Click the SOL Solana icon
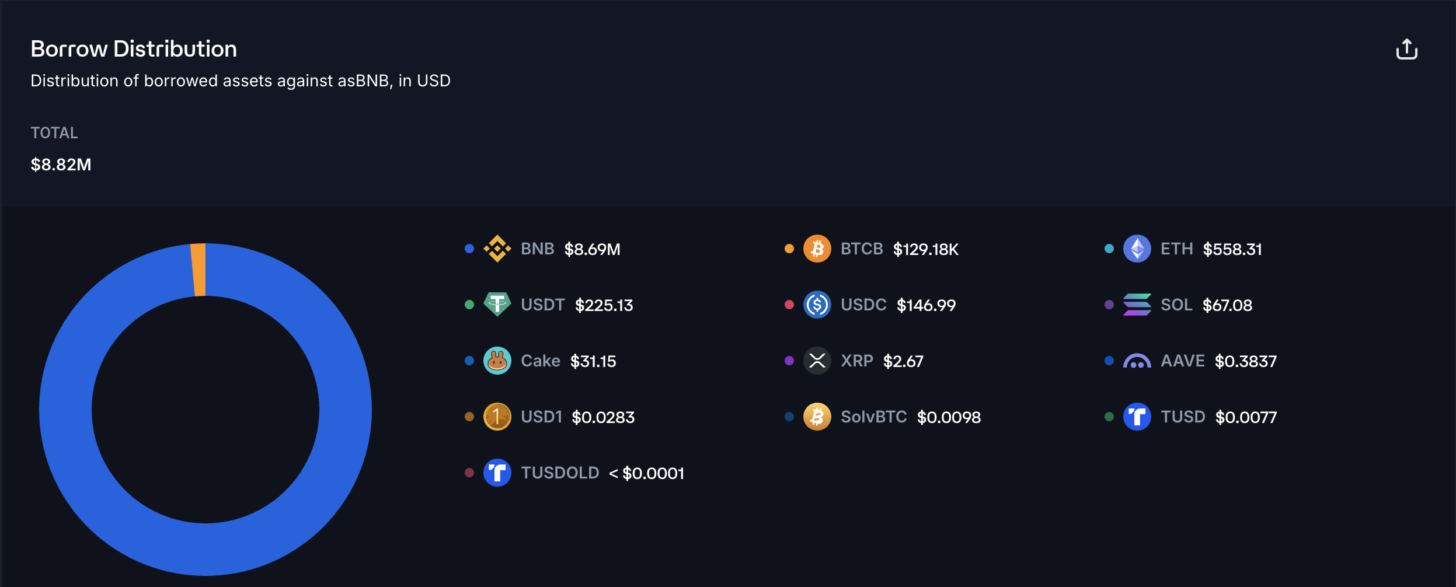This screenshot has width=1456, height=587. click(x=1137, y=305)
